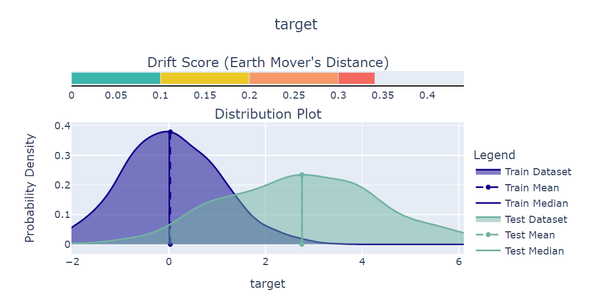This screenshot has width=609, height=305.
Task: Toggle Train Median line in legend
Action: tap(536, 204)
